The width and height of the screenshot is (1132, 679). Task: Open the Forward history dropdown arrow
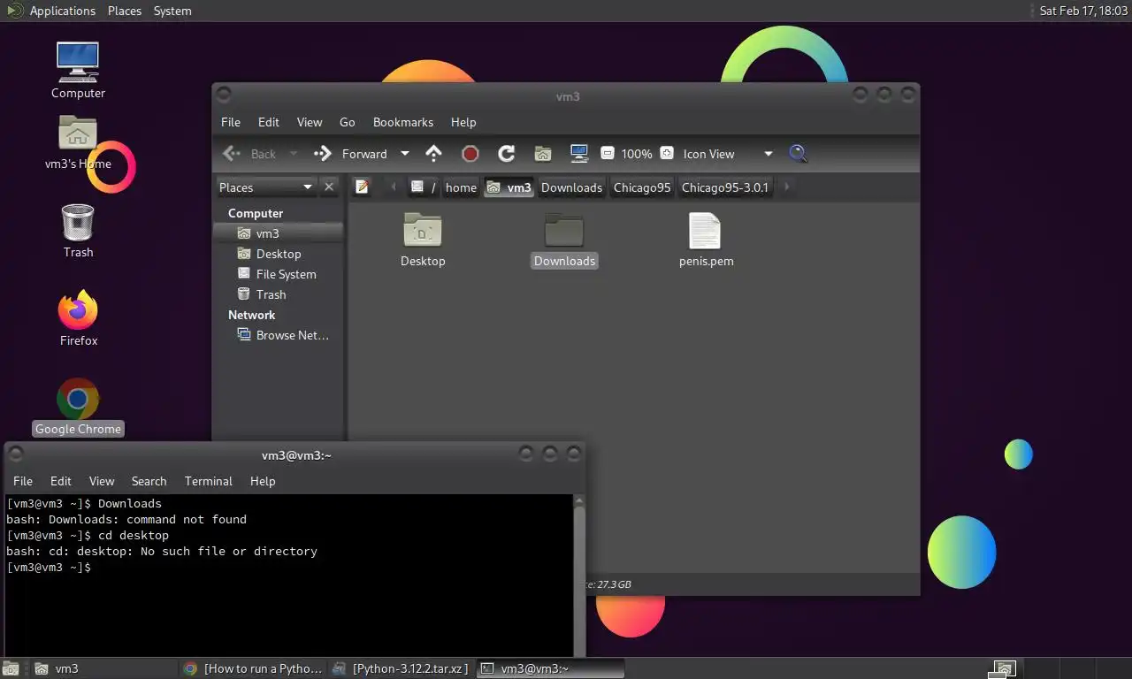pos(405,154)
